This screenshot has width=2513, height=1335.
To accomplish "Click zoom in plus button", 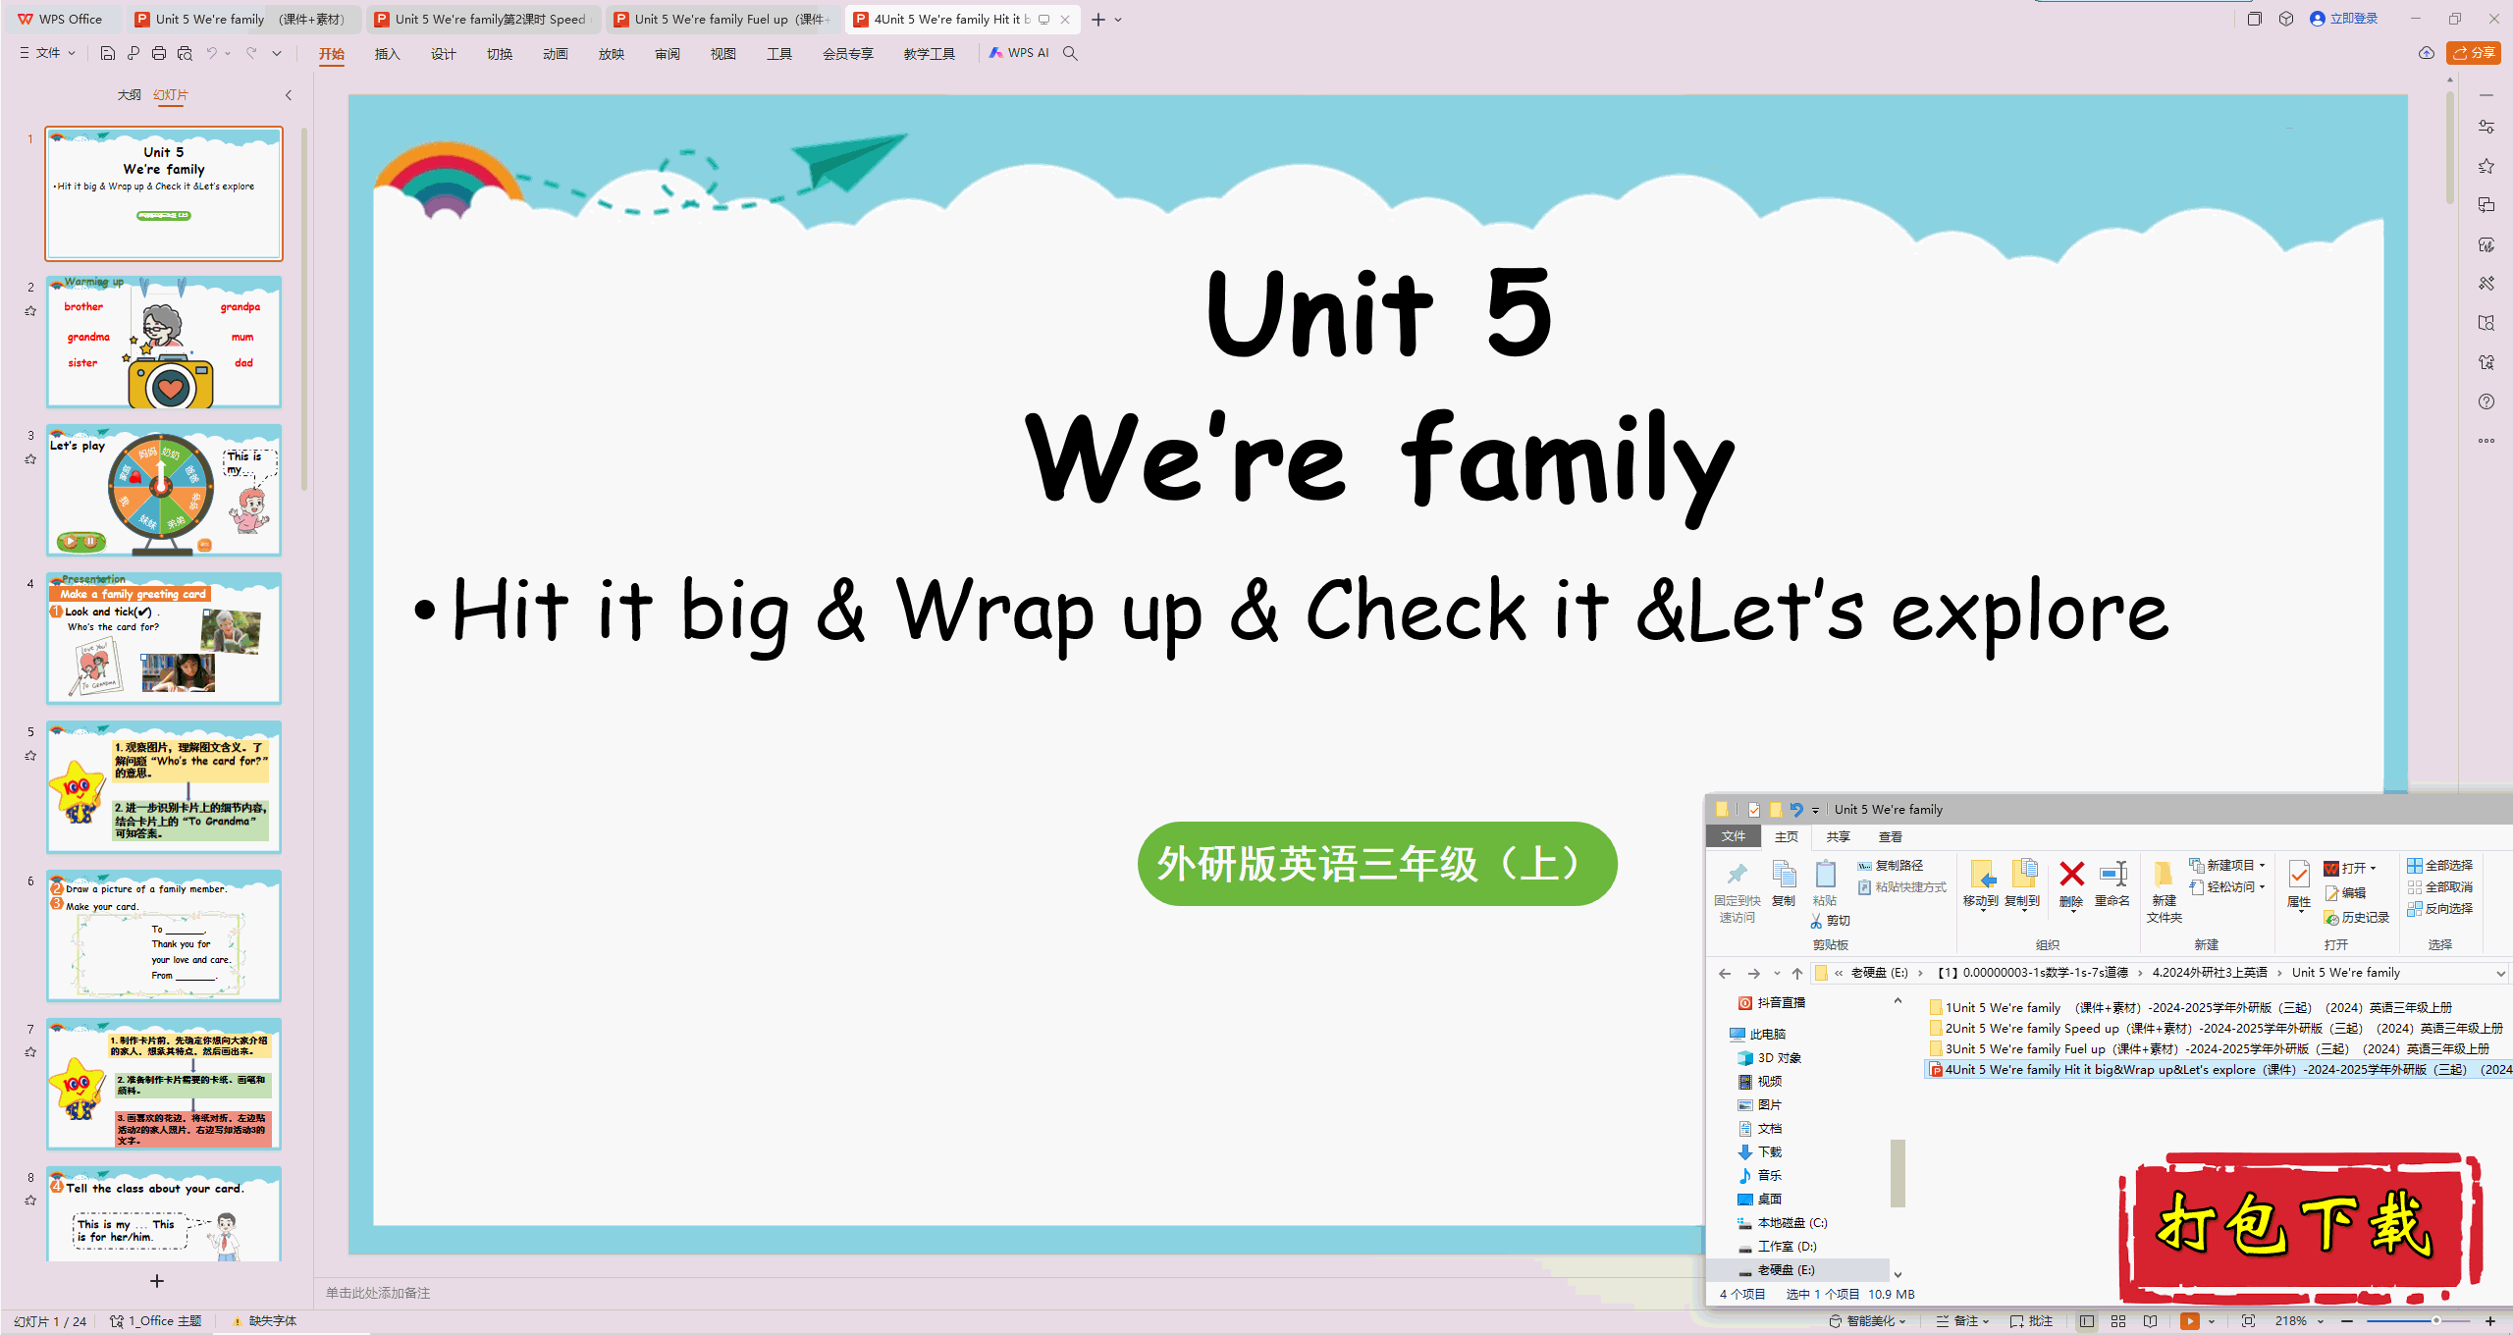I will pos(2490,1321).
